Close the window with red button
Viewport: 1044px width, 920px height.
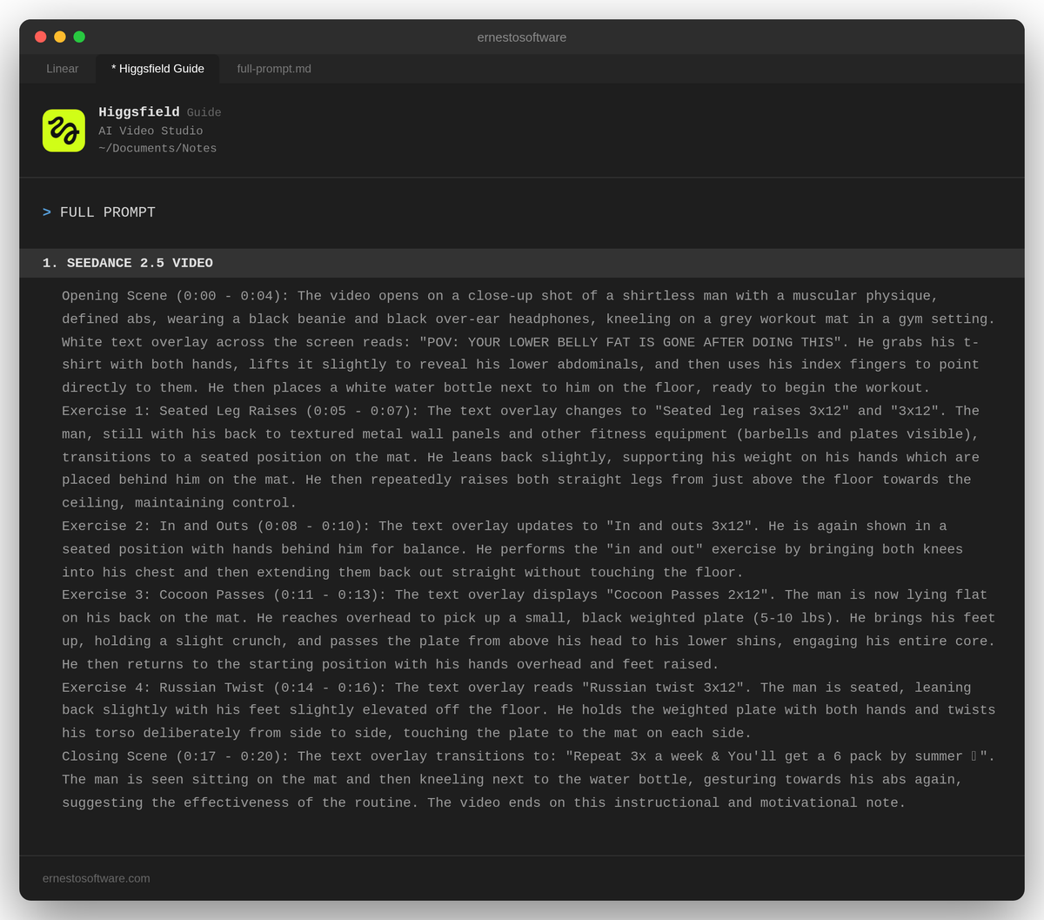(x=40, y=37)
